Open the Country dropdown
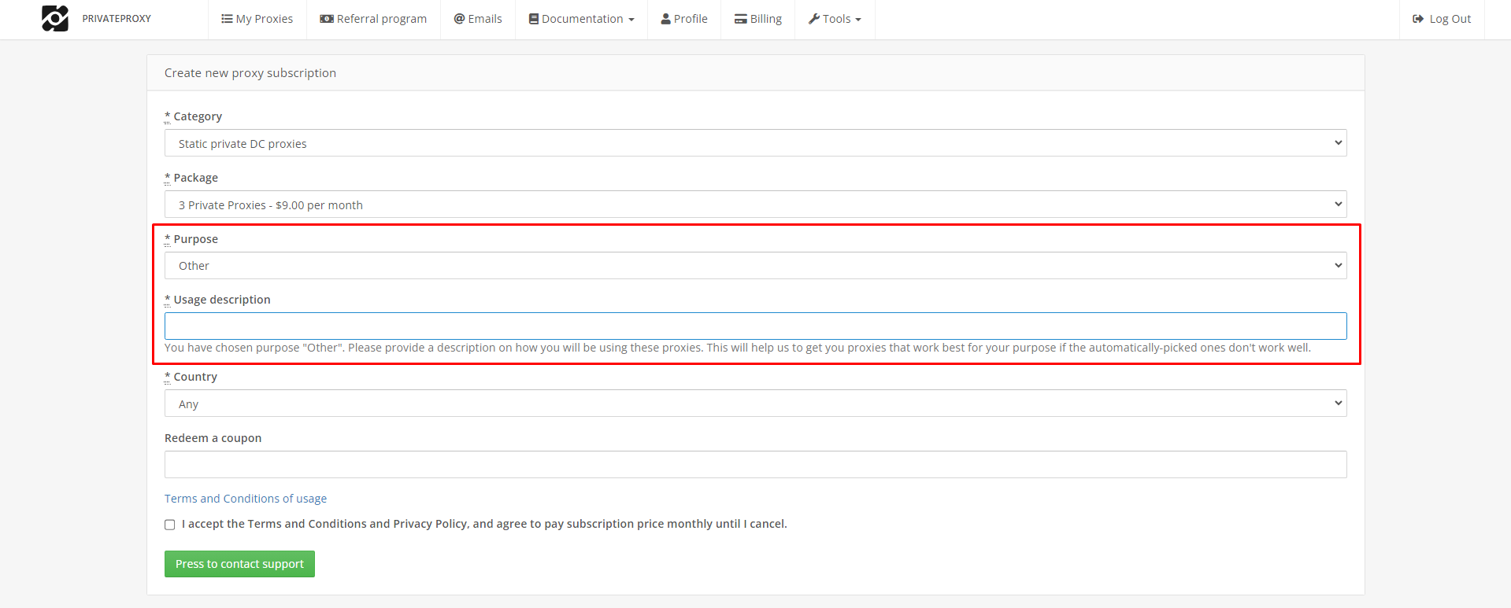 click(755, 403)
